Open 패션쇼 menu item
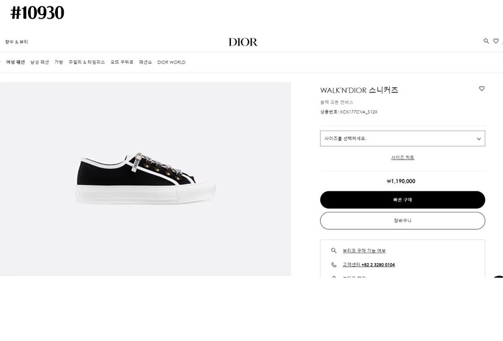The width and height of the screenshot is (503, 341). click(145, 62)
